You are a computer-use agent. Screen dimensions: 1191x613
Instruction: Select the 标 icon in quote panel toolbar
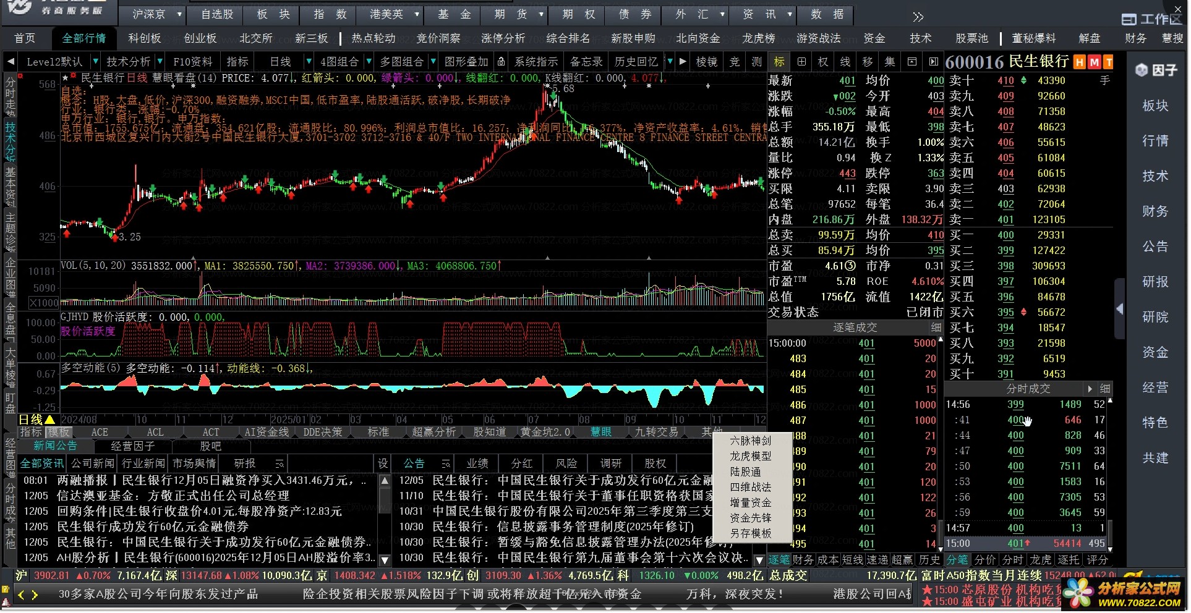point(779,62)
